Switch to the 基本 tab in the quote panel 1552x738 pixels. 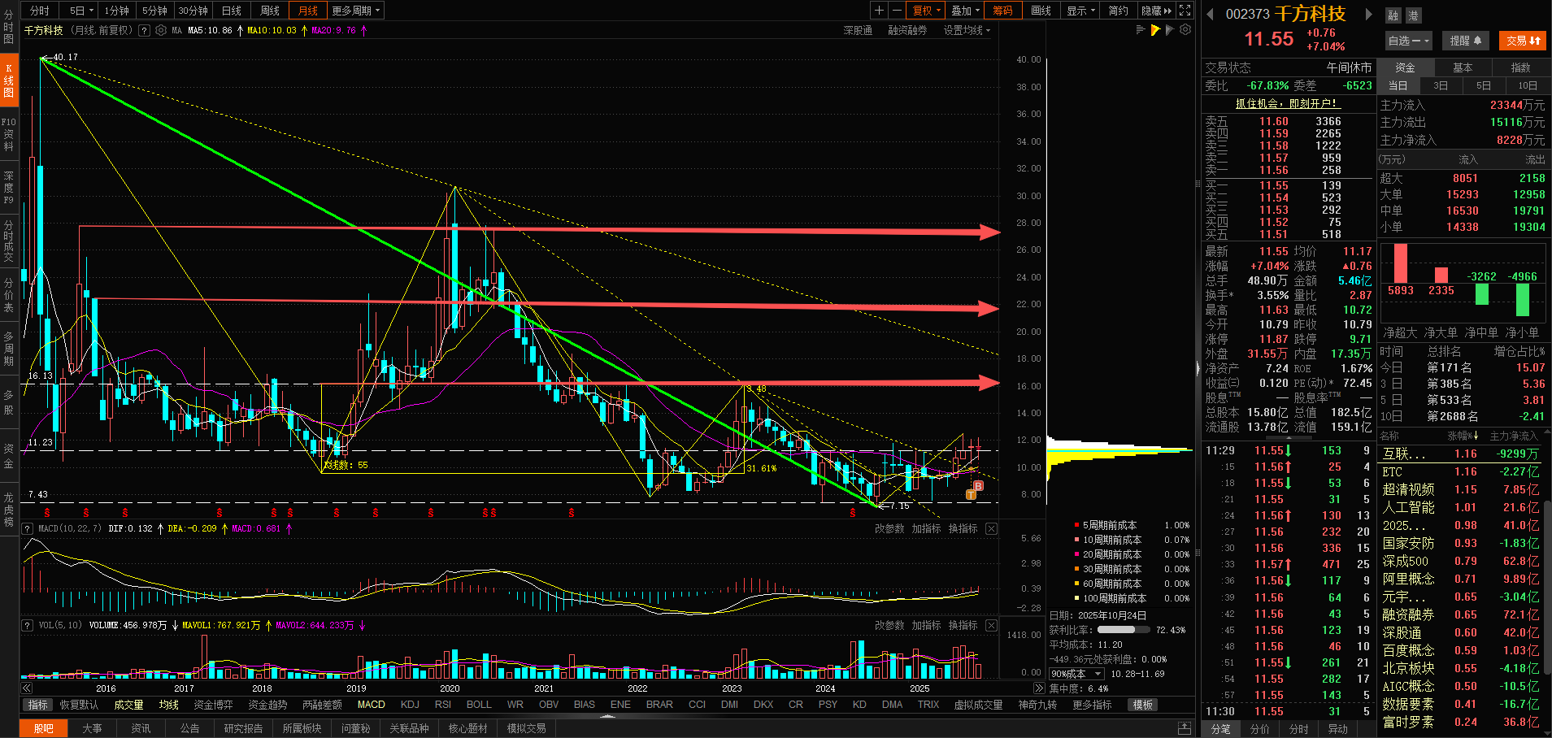(x=1463, y=67)
